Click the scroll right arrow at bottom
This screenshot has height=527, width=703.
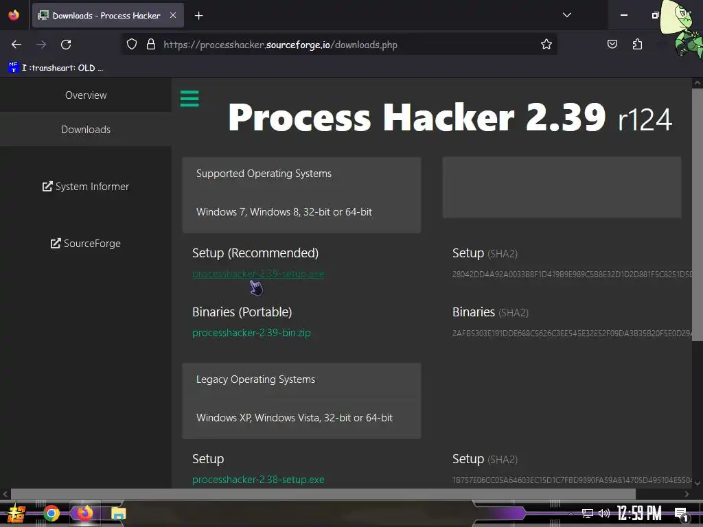coord(687,494)
